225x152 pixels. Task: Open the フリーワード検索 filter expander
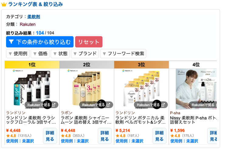[123, 54]
